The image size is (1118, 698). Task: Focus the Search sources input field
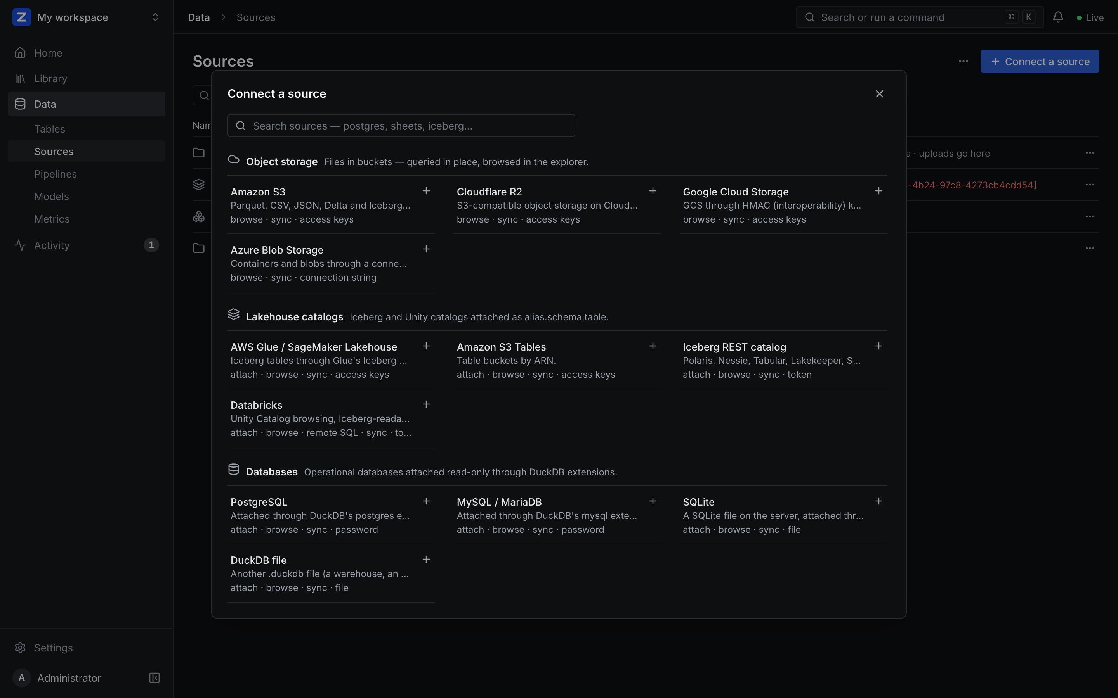point(401,126)
